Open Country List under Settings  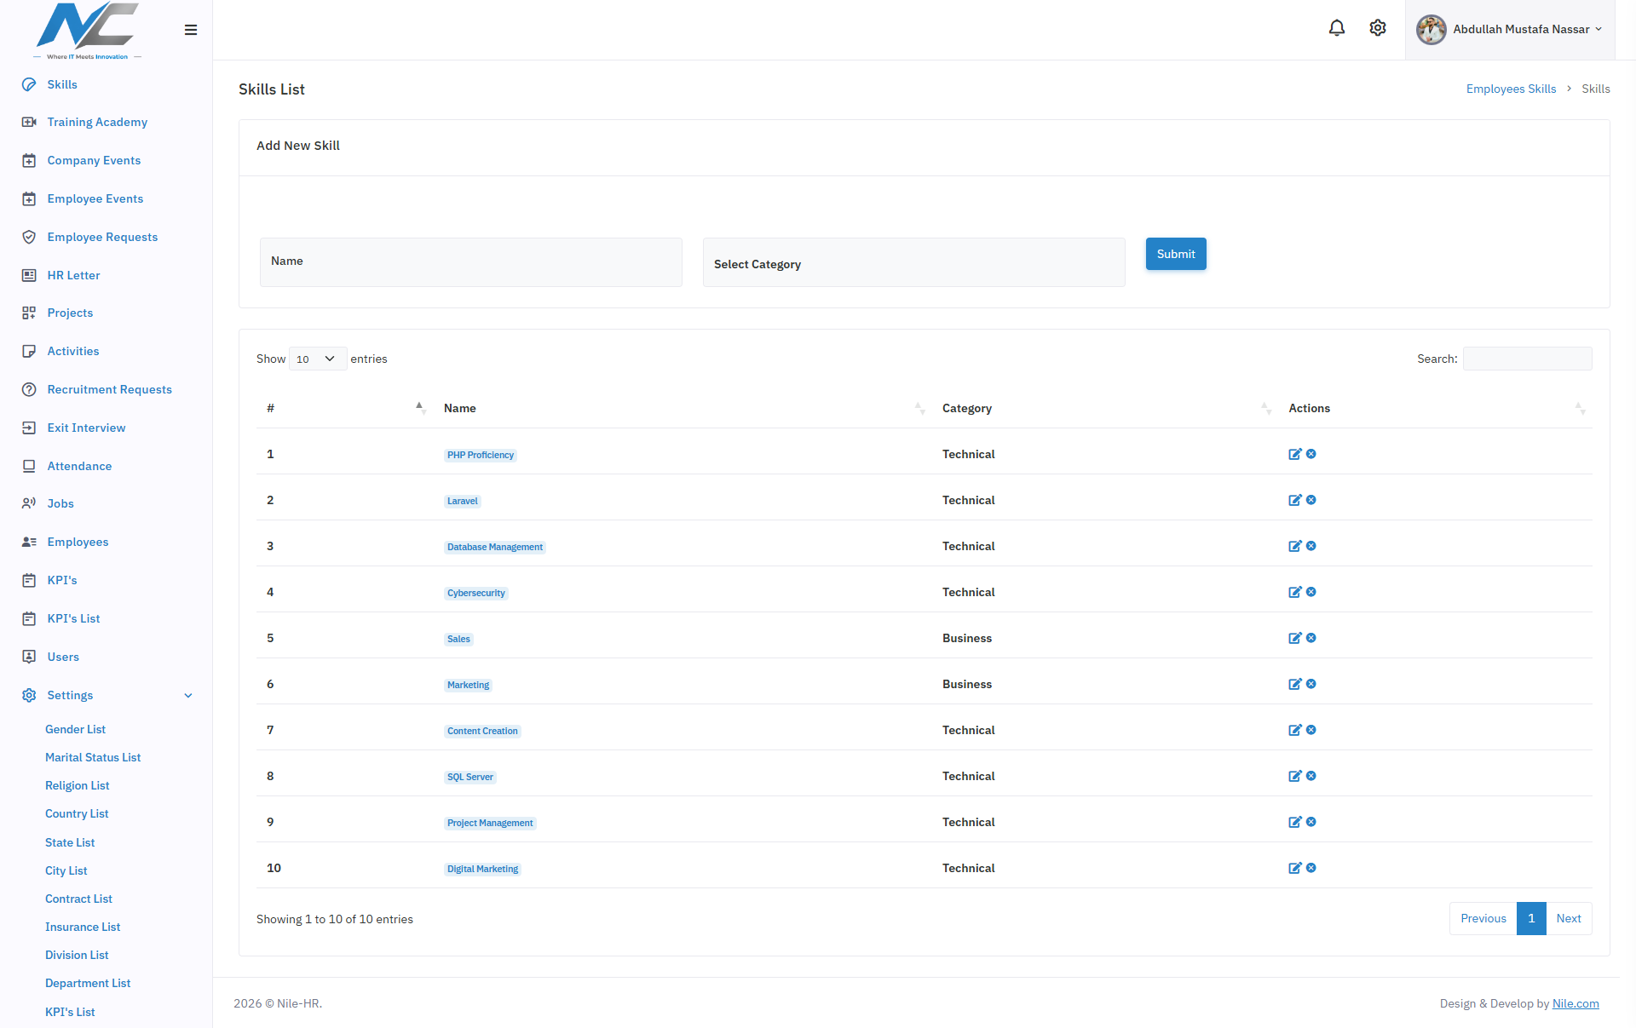[x=77, y=813]
